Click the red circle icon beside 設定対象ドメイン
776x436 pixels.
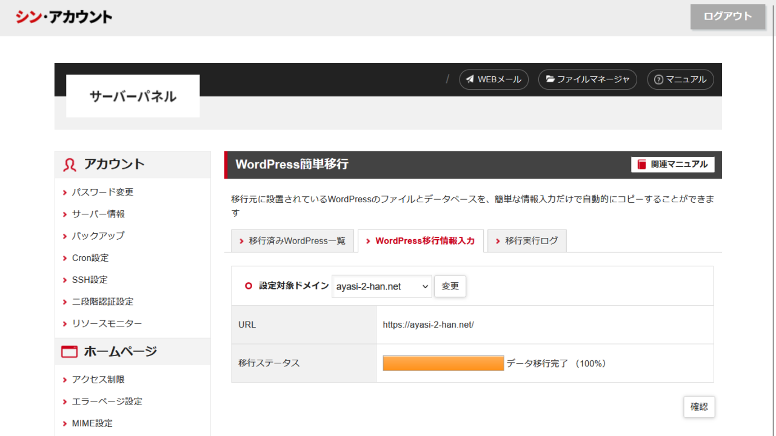(x=248, y=286)
